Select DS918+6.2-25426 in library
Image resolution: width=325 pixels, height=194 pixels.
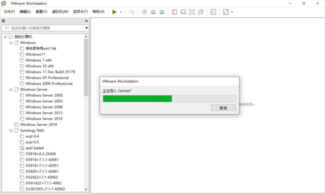(x=41, y=154)
